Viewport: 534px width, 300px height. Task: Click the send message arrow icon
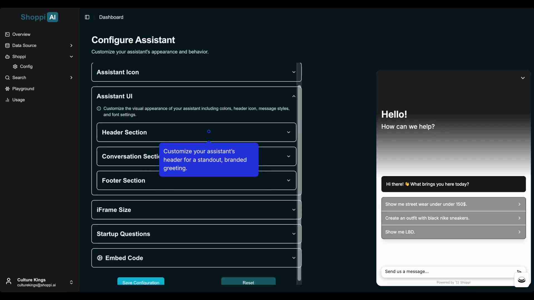tap(519, 271)
